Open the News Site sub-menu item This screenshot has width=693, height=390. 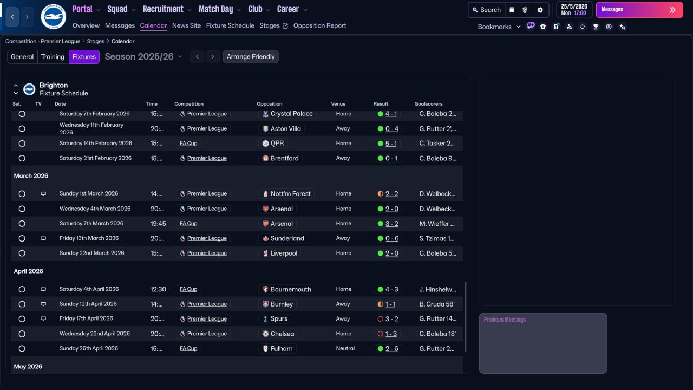pyautogui.click(x=186, y=25)
